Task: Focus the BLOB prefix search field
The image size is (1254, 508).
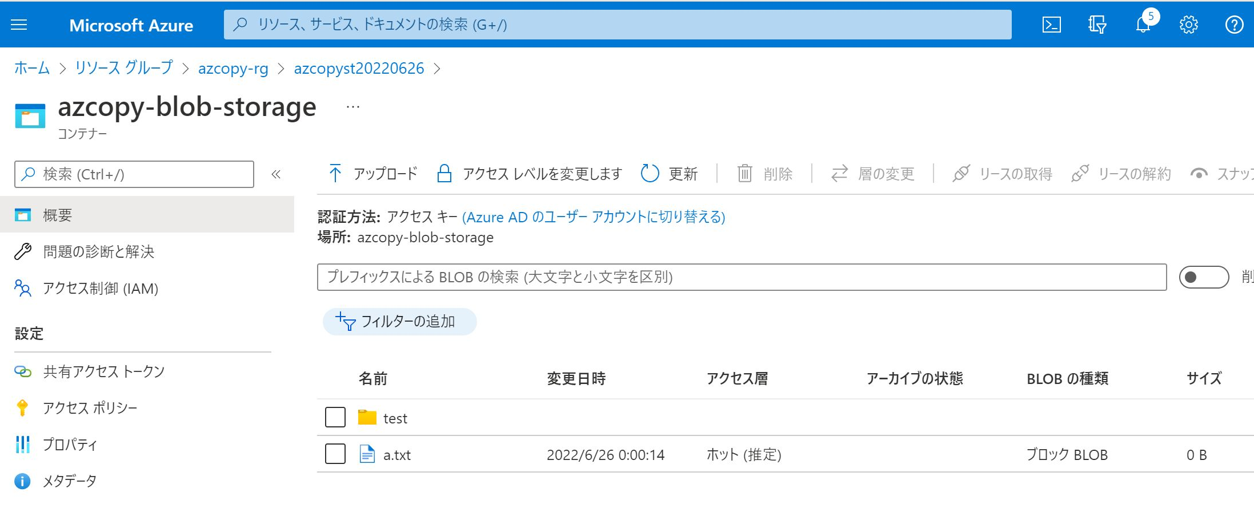Action: click(x=742, y=277)
